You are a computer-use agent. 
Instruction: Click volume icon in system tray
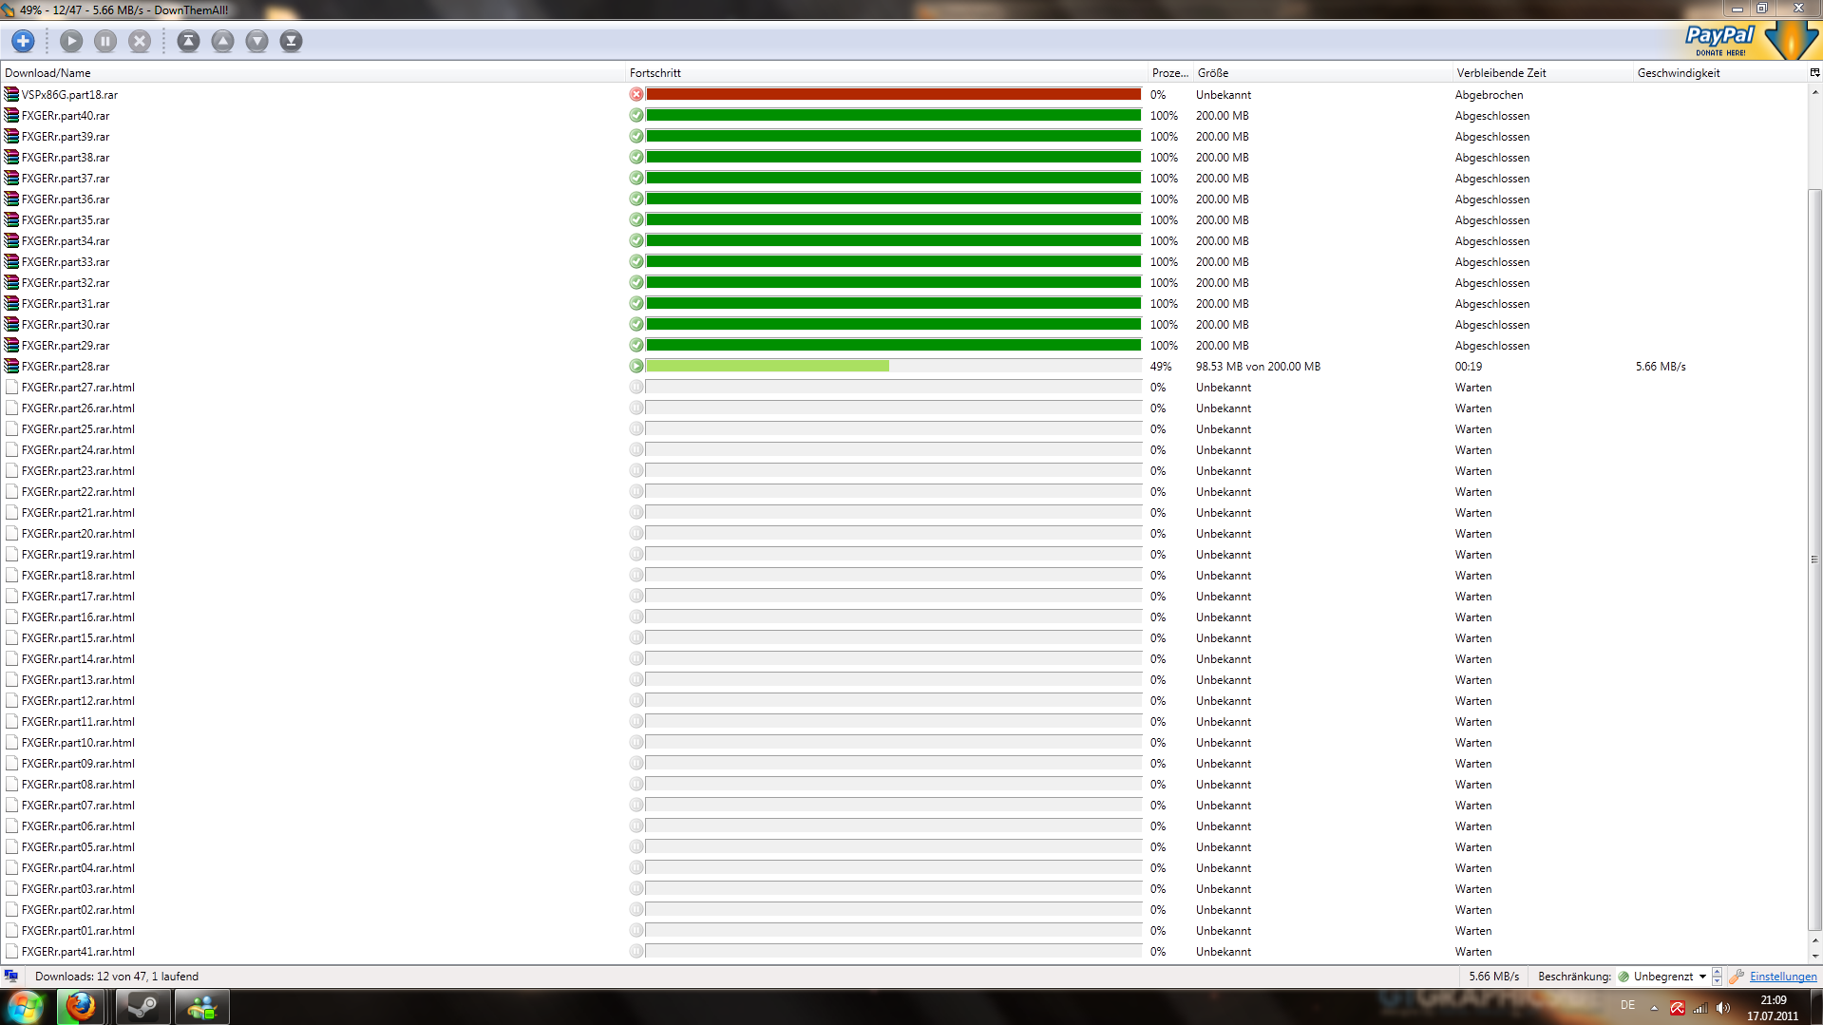1723,1008
